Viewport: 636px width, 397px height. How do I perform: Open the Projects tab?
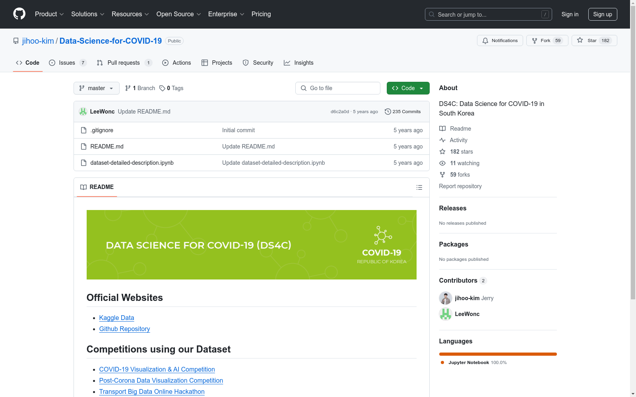(x=217, y=63)
